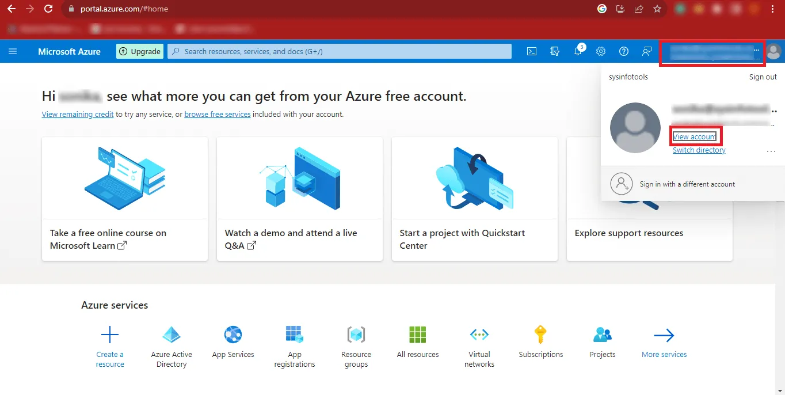Open the ellipsis options in account panel
Screen dimensions: 785x395
pyautogui.click(x=771, y=151)
